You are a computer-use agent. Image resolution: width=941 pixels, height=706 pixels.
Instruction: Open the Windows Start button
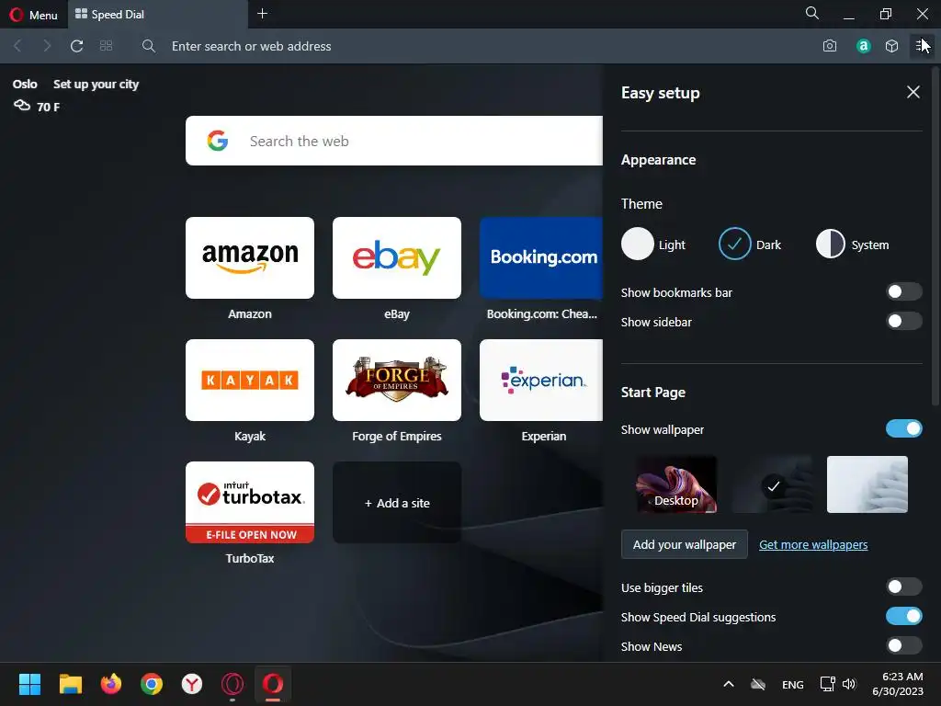(x=29, y=684)
